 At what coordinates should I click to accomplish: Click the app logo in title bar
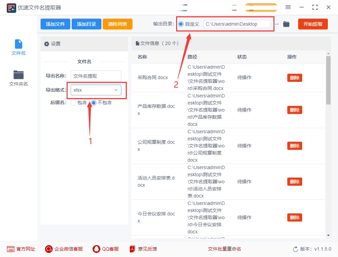point(11,8)
